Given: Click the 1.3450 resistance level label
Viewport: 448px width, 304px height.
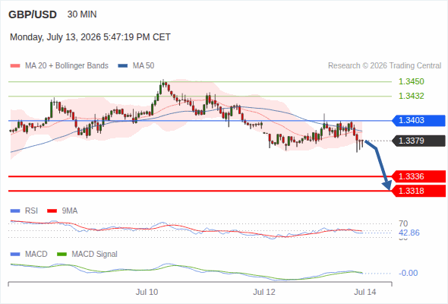Looking at the screenshot, I should 411,81.
